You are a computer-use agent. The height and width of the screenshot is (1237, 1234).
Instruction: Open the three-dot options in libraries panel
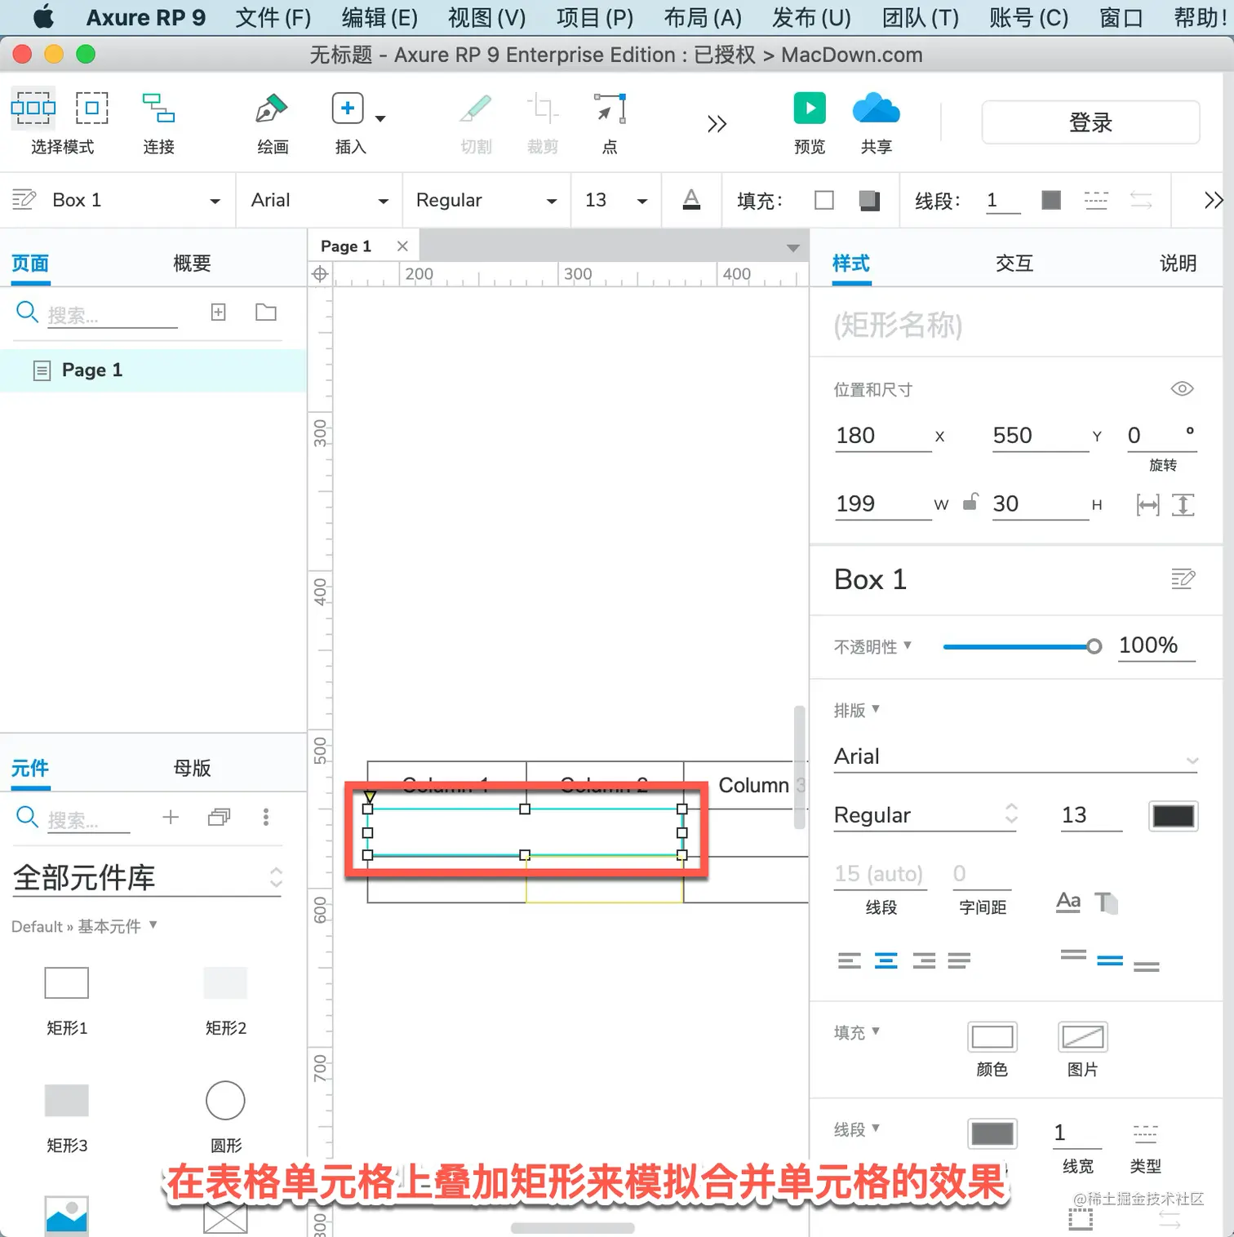tap(266, 817)
